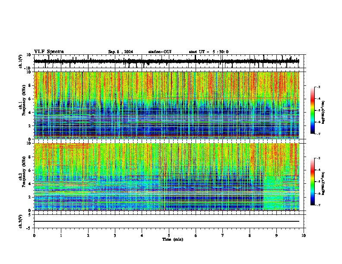This screenshot has height=264, width=342.
Task: Click the "-10" tick on the ch.1(V) axis
Action: (x=28, y=68)
